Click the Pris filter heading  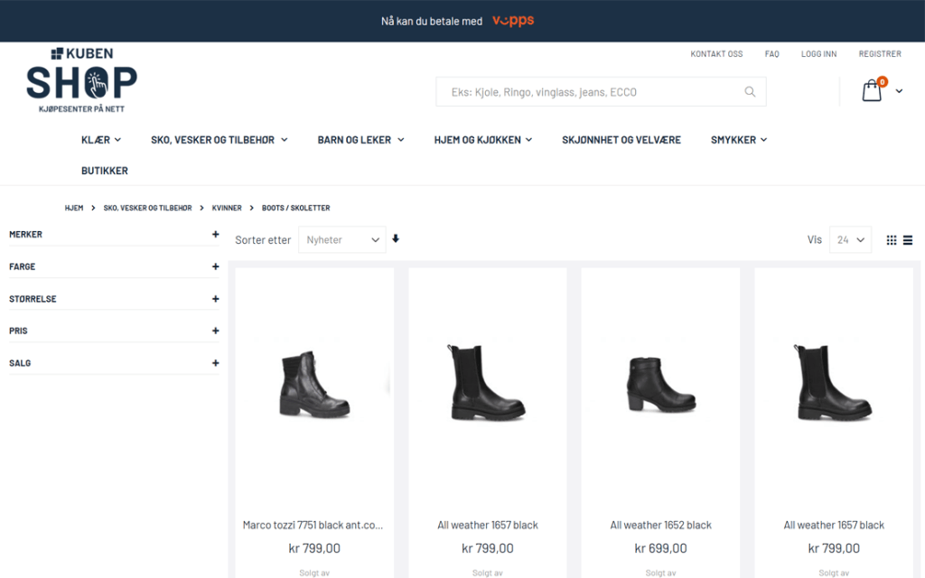coord(18,331)
